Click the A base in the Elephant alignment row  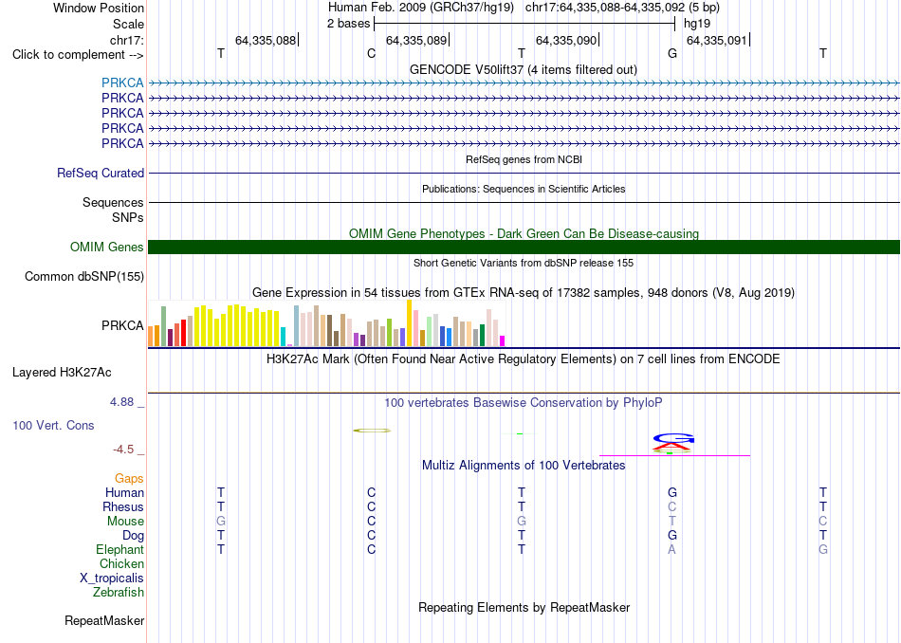pyautogui.click(x=671, y=549)
